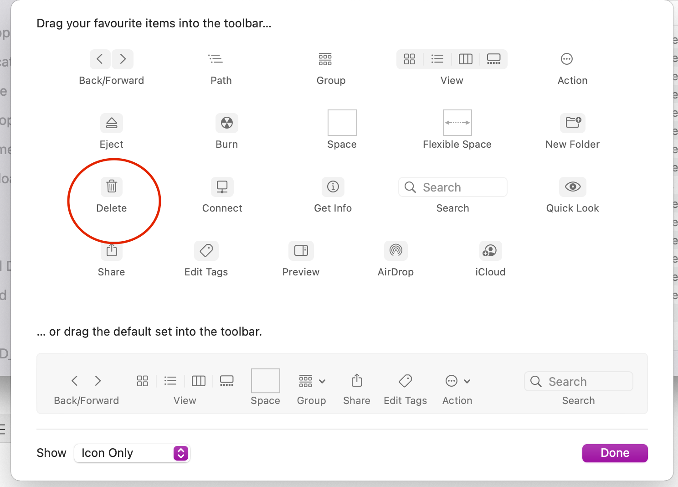The height and width of the screenshot is (487, 678).
Task: Click the forward arrow in the upper Back/Forward item
Action: 123,59
